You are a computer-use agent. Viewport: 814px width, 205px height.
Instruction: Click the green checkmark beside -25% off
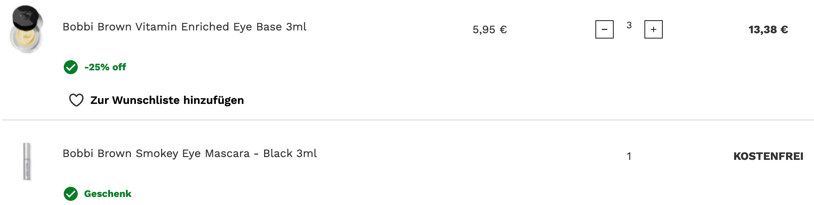pyautogui.click(x=71, y=67)
